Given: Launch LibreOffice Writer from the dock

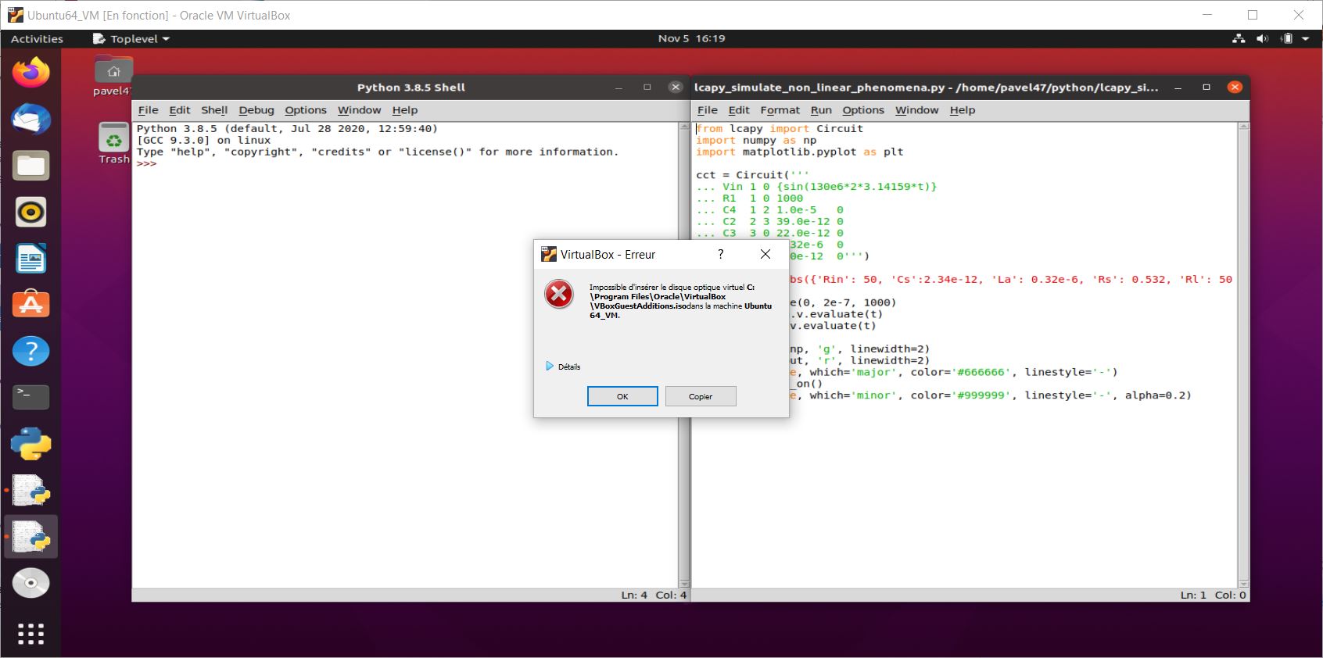Looking at the screenshot, I should [x=30, y=259].
